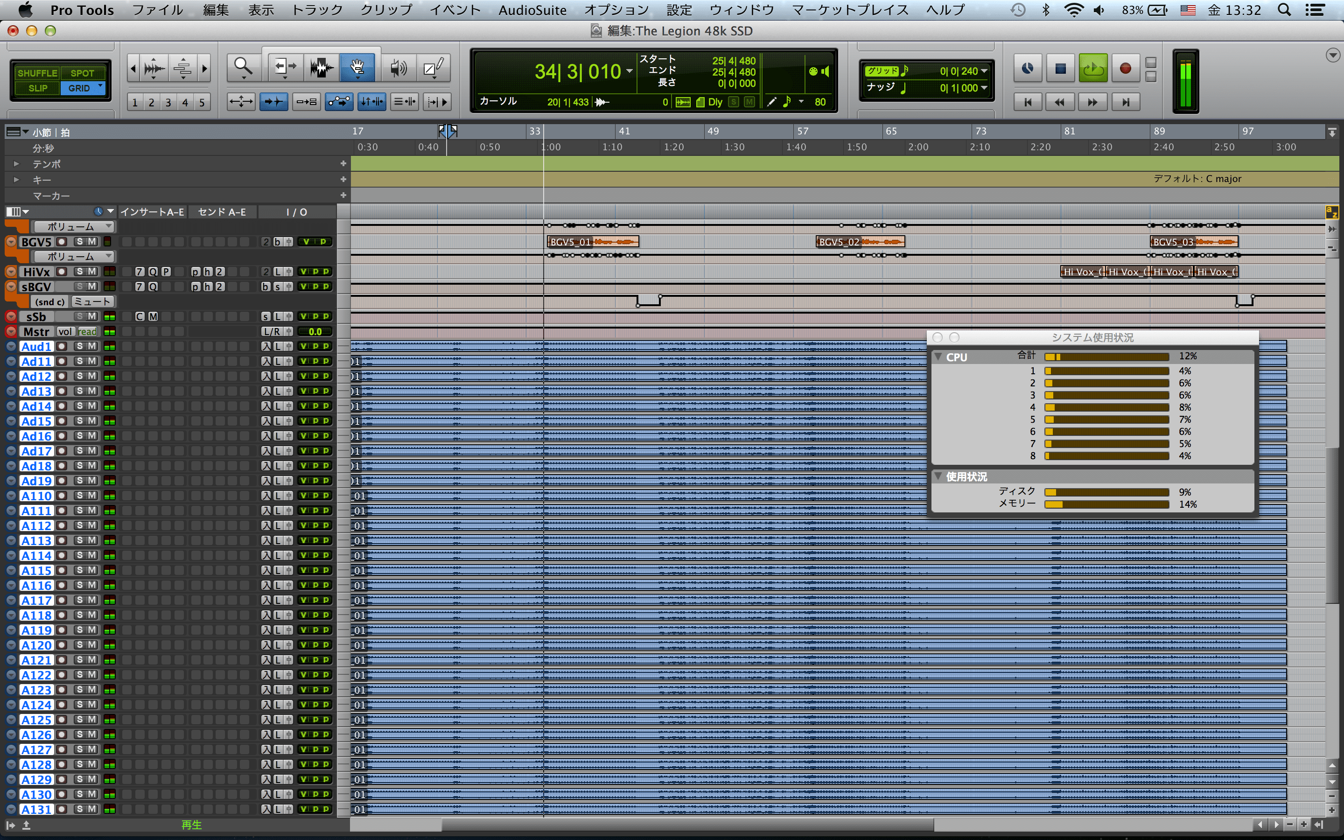Mute the HiVx track
Viewport: 1344px width, 840px height.
pos(92,272)
